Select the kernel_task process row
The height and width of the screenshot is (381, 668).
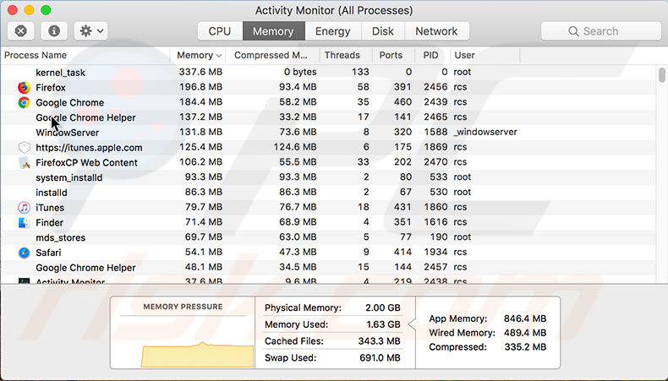pyautogui.click(x=328, y=73)
